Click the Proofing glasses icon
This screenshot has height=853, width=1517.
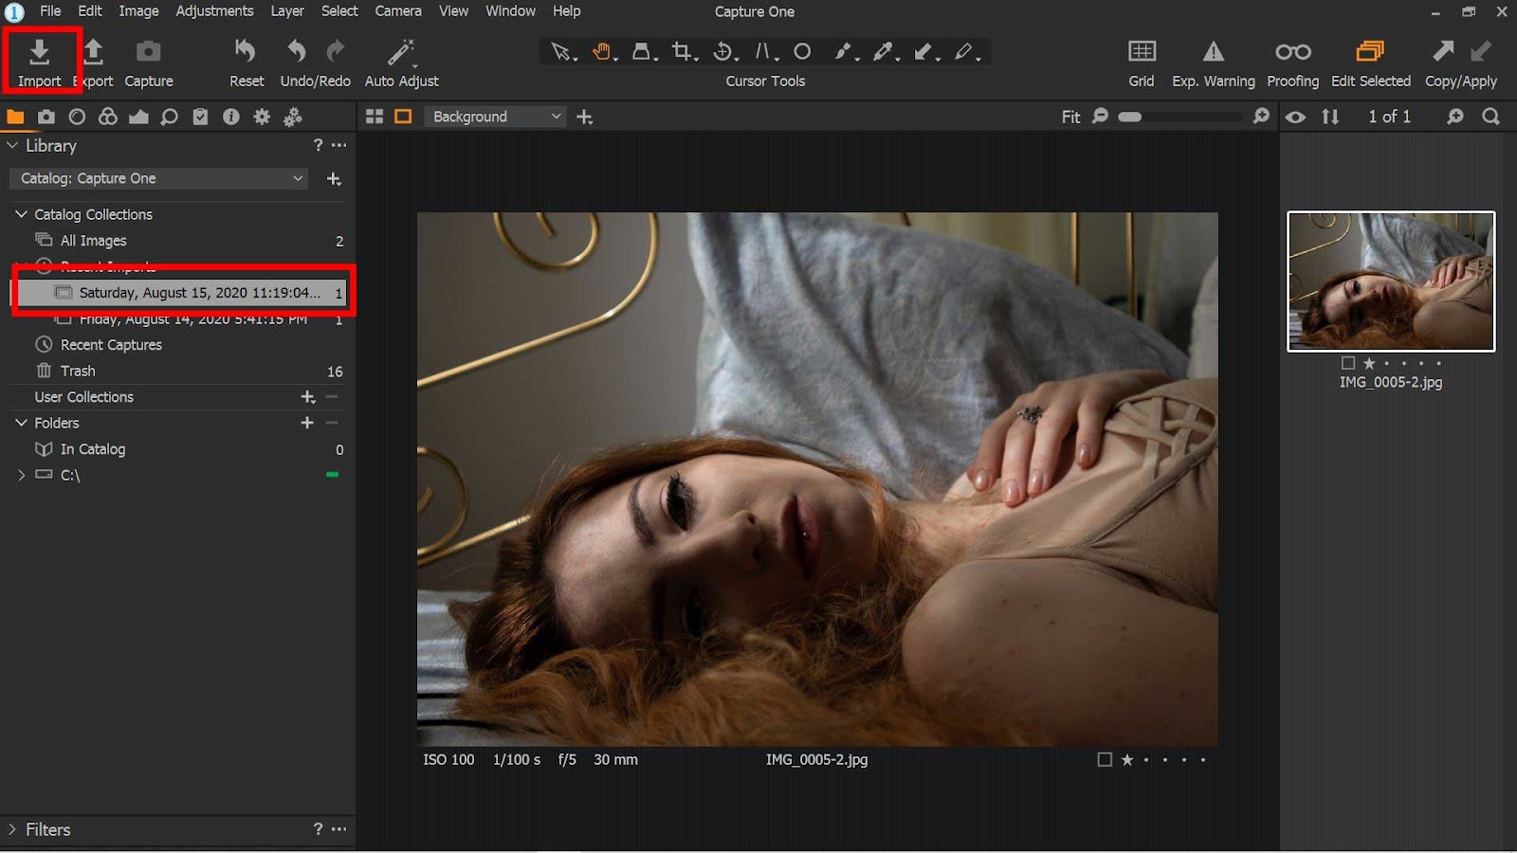pyautogui.click(x=1292, y=52)
